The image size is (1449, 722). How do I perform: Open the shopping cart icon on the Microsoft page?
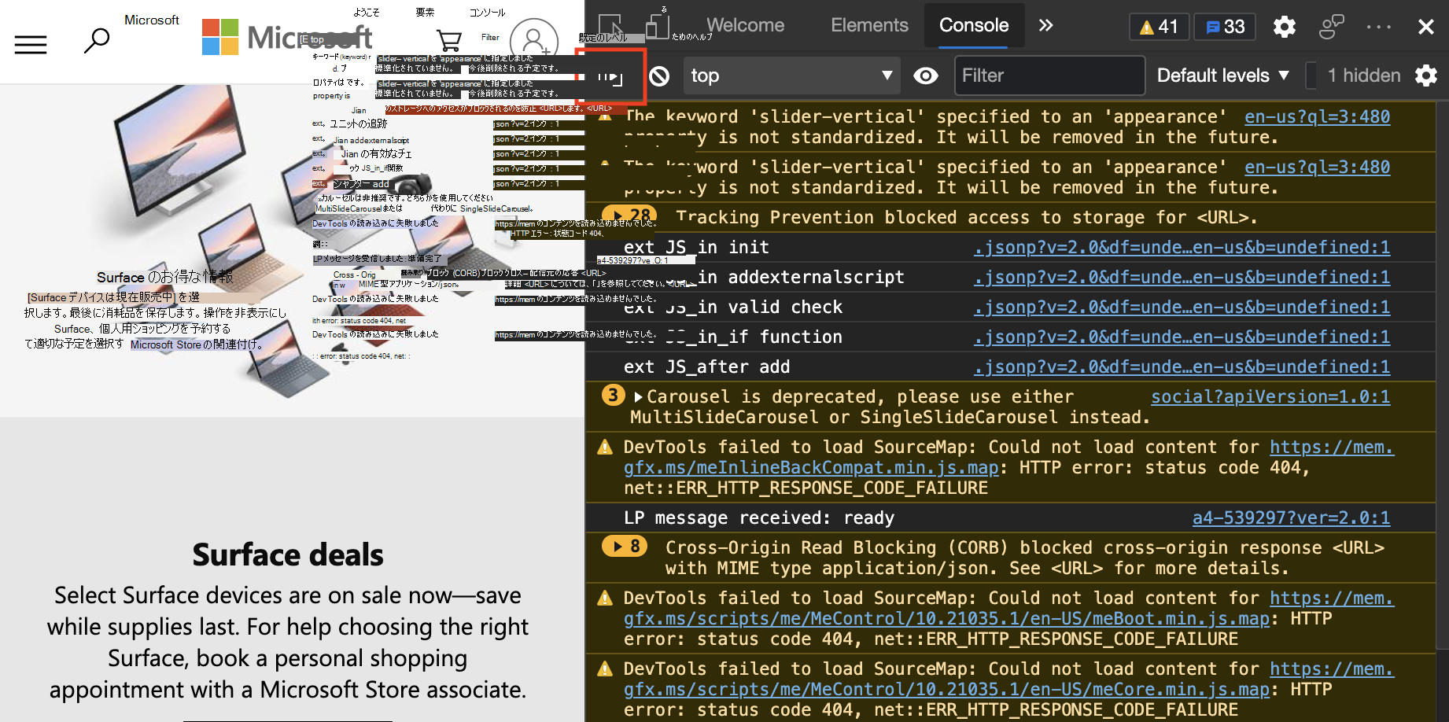448,40
